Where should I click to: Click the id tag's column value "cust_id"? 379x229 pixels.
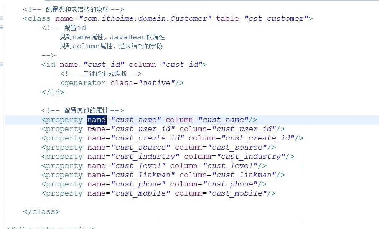(x=182, y=65)
